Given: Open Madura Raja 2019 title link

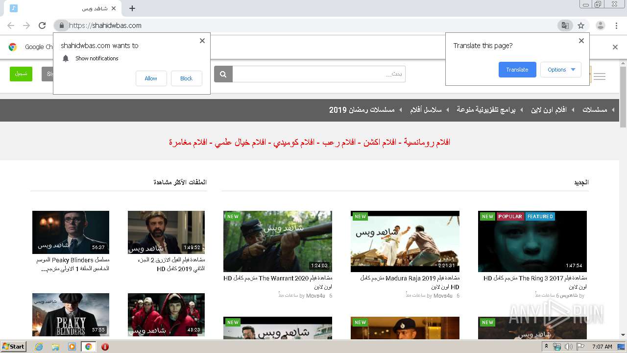Looking at the screenshot, I should coord(410,282).
